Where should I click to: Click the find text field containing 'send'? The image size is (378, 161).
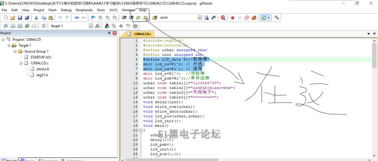click(178, 18)
